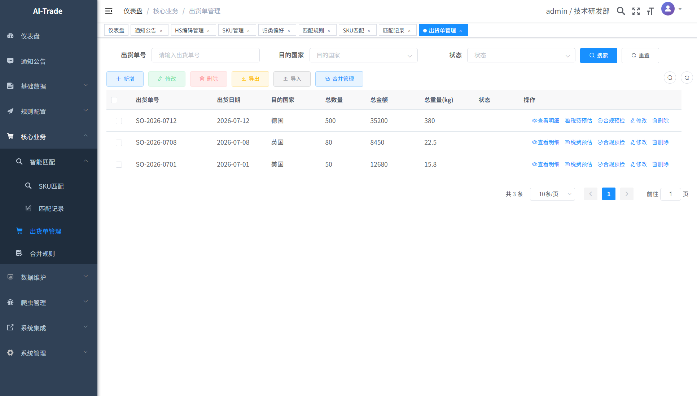Open the font size setting icon
Viewport: 697px width, 396px height.
650,11
